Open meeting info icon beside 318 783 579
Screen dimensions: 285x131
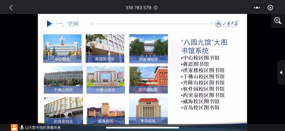click(x=156, y=8)
